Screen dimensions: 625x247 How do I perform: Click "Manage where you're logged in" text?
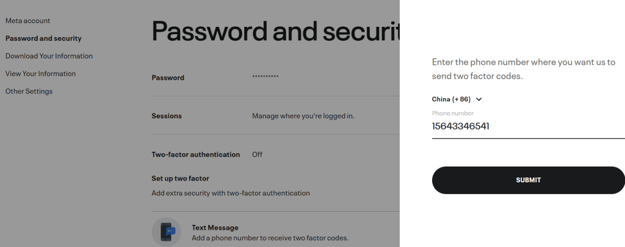click(x=303, y=116)
